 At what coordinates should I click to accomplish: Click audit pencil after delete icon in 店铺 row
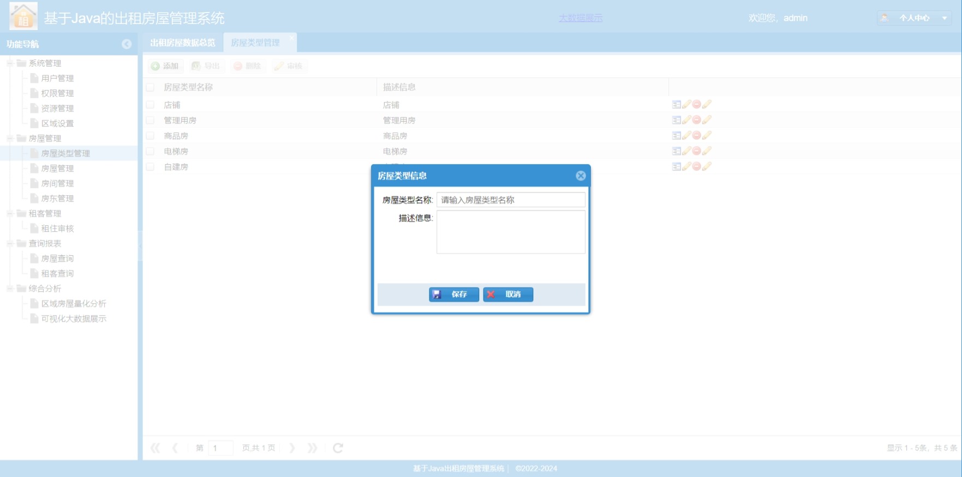(707, 105)
